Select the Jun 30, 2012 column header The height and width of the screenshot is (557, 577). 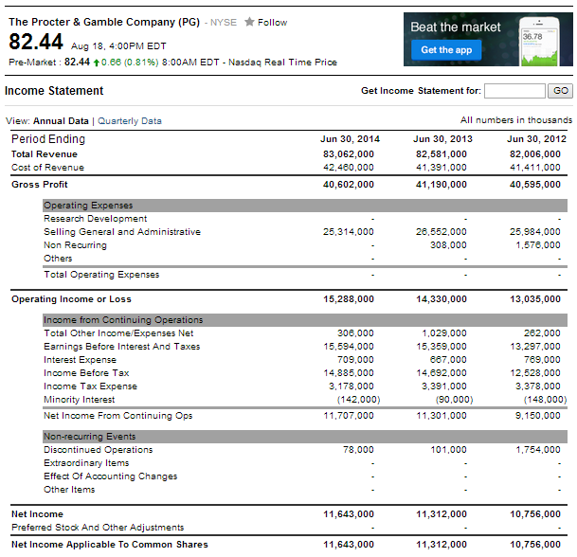(535, 139)
